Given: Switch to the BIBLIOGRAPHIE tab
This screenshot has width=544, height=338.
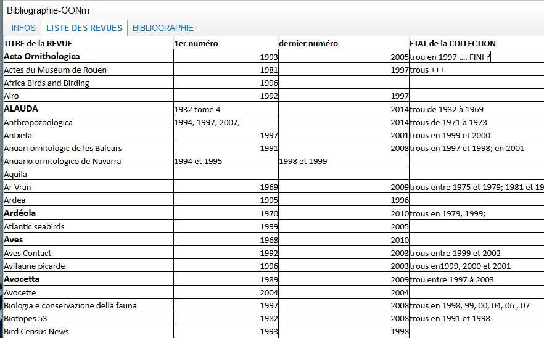Looking at the screenshot, I should (x=163, y=28).
